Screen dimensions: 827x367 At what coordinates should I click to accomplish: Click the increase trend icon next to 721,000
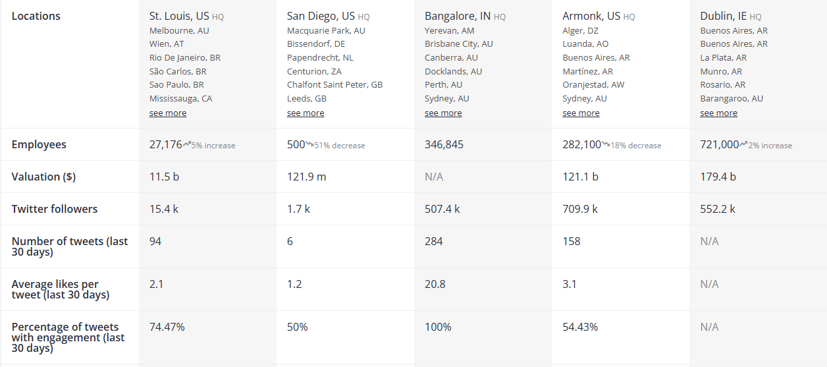pyautogui.click(x=743, y=144)
